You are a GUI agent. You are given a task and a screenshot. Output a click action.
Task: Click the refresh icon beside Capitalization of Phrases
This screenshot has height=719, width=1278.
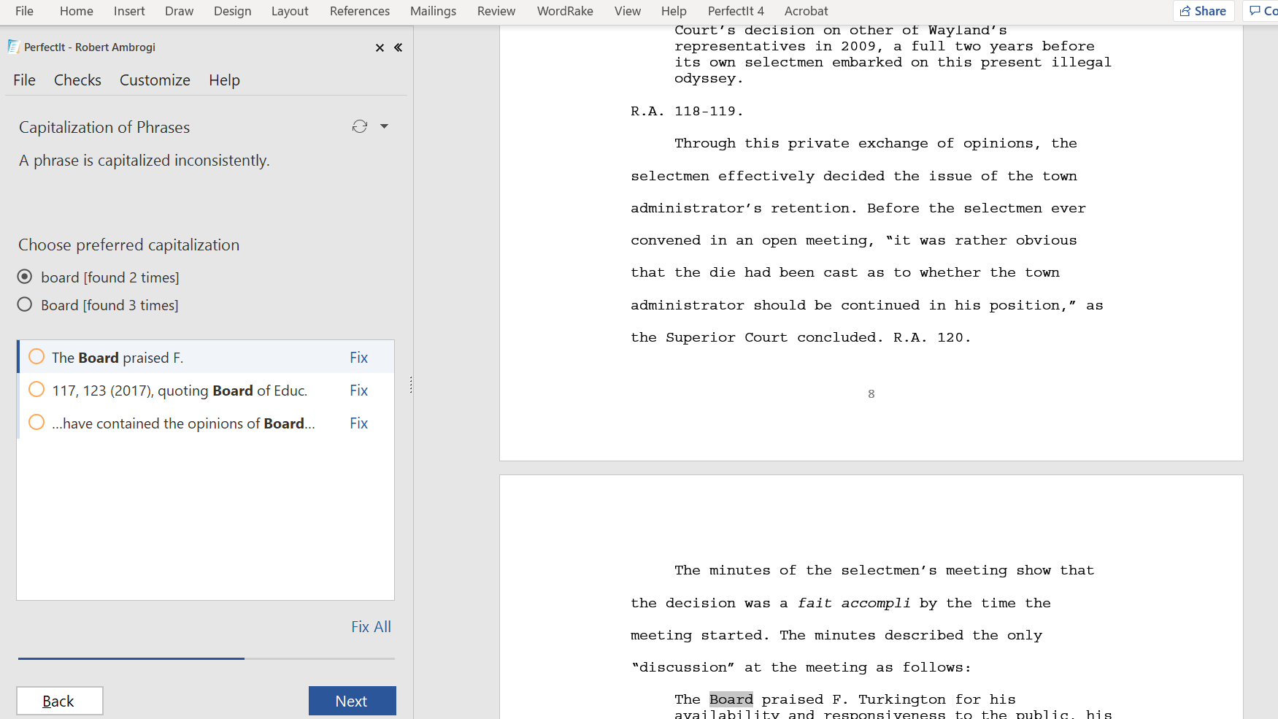[x=359, y=126]
